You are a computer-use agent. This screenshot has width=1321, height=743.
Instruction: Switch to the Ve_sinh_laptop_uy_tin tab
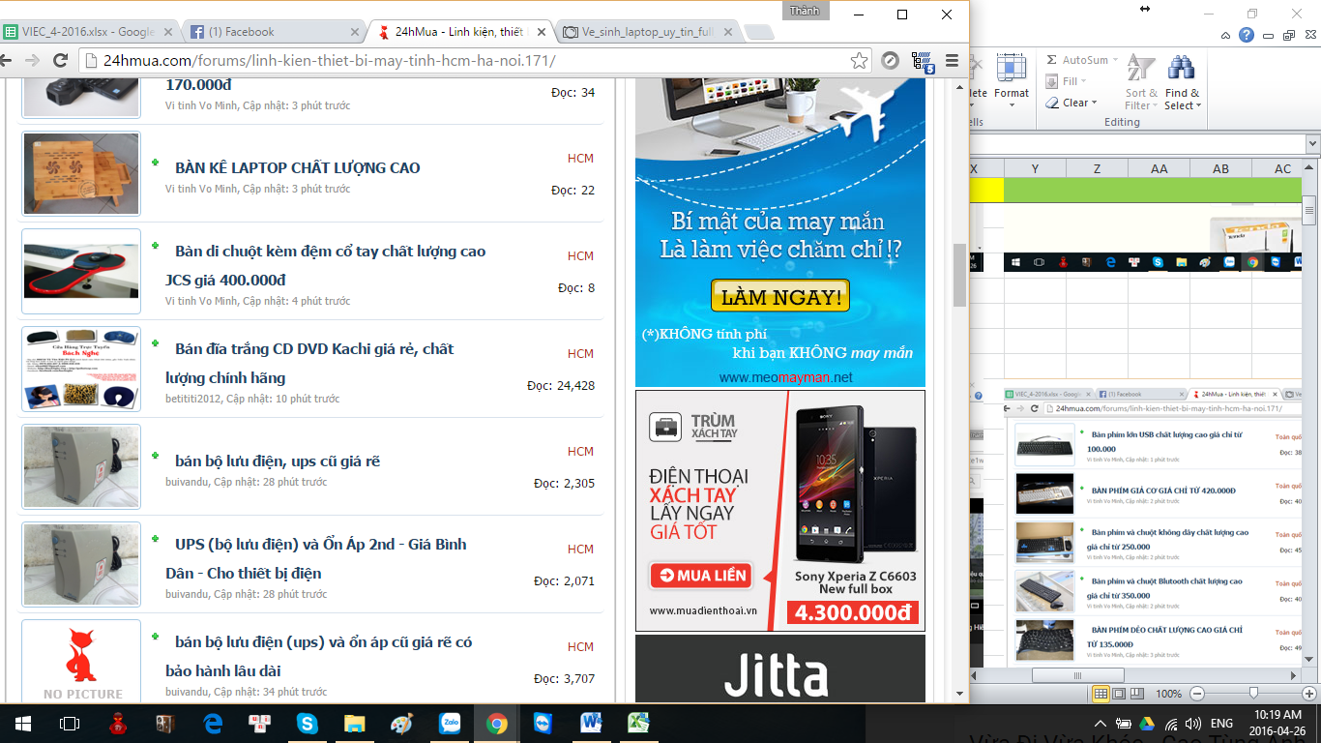pos(648,32)
